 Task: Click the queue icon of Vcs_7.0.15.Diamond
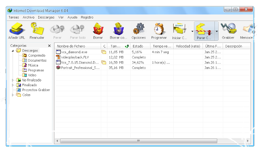104,62
